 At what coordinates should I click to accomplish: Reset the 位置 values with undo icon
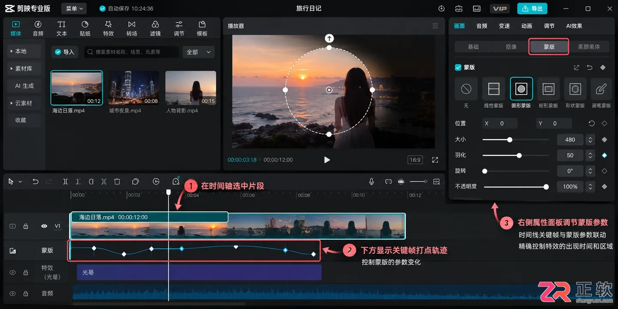(x=592, y=124)
